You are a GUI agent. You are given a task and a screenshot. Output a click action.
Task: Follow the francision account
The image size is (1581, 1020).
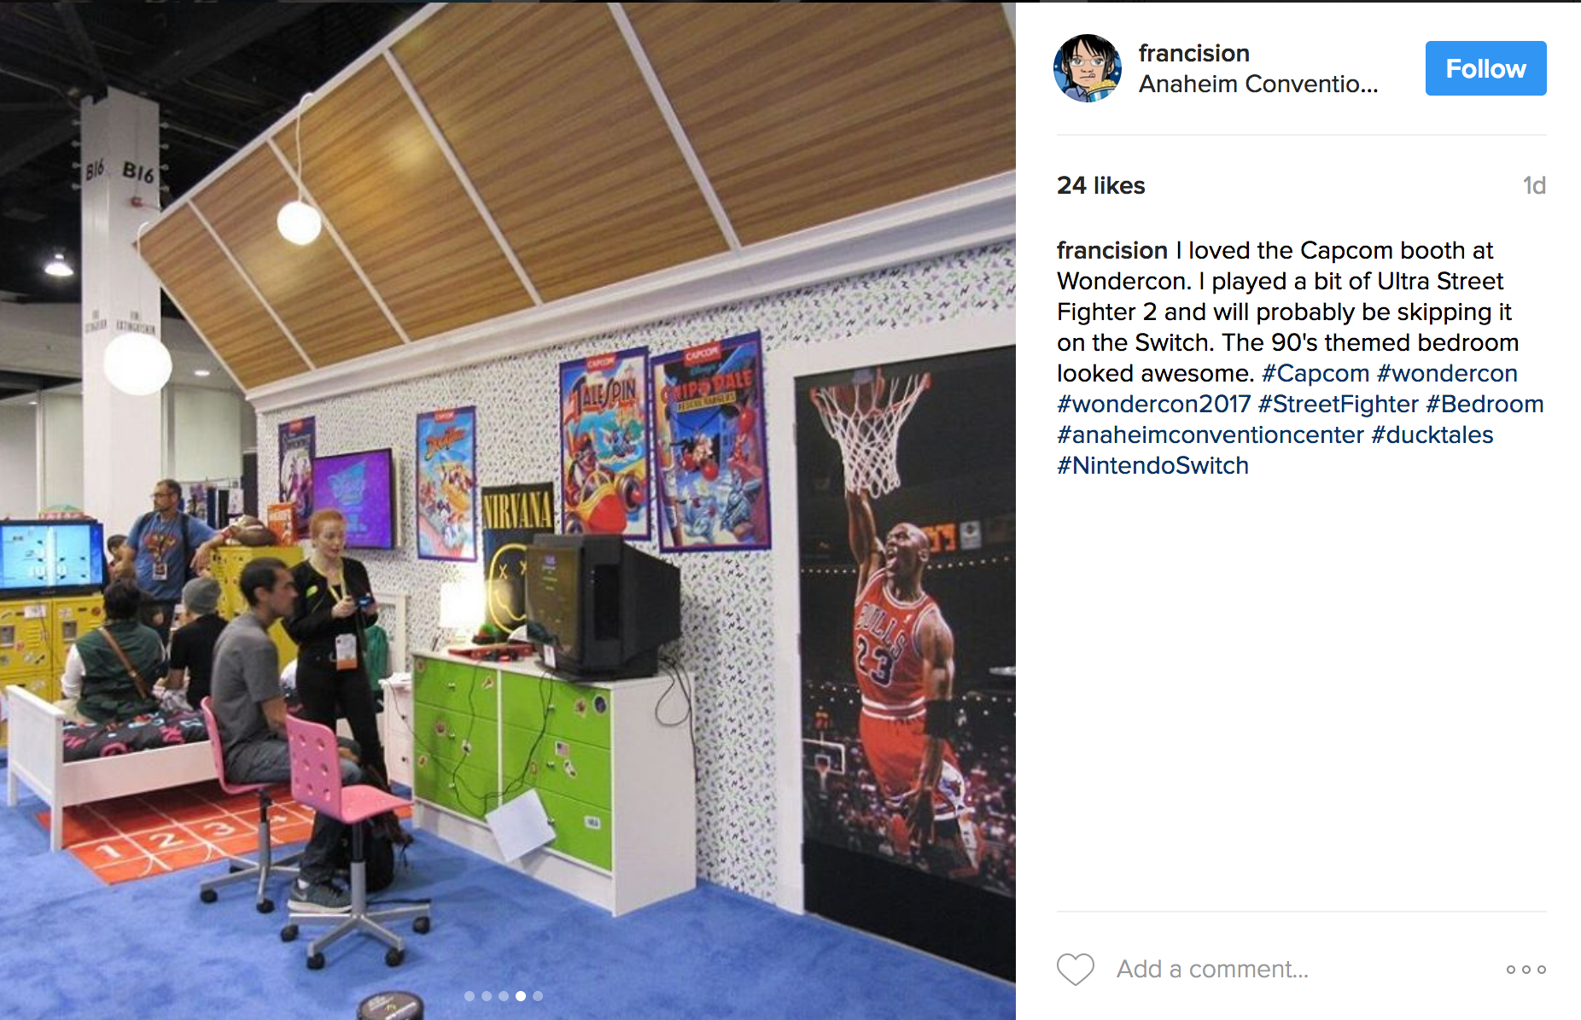click(1485, 68)
